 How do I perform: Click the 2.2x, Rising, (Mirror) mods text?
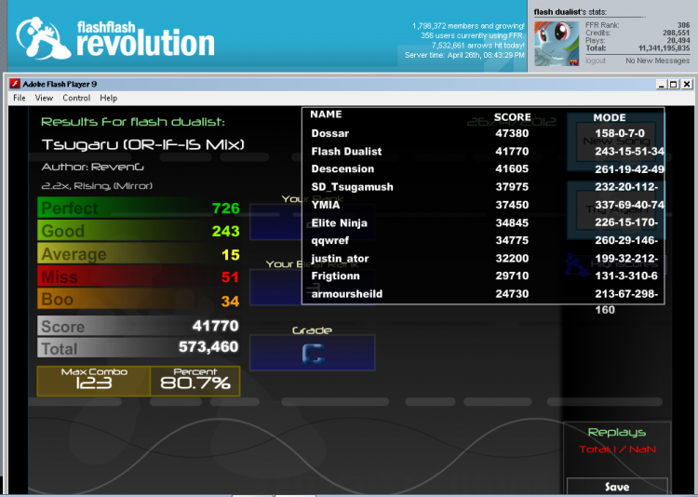click(97, 186)
